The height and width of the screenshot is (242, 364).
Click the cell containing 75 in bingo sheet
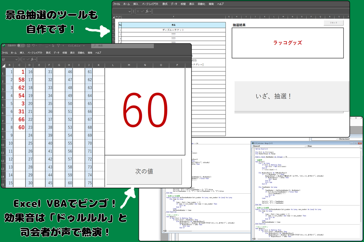pyautogui.click(x=88, y=183)
